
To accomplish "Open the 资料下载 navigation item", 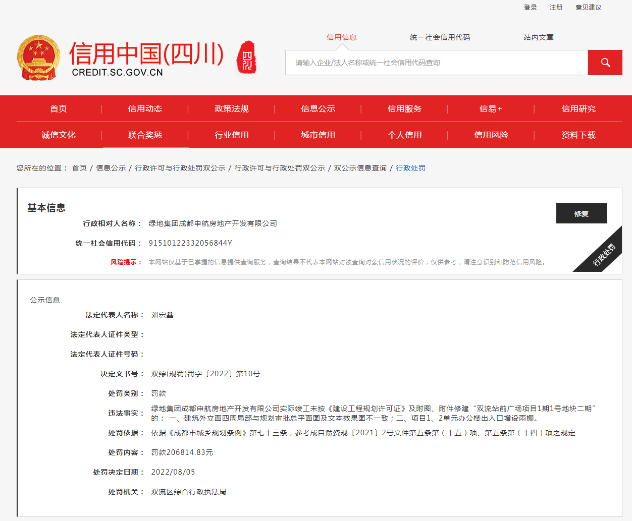I will [x=578, y=135].
